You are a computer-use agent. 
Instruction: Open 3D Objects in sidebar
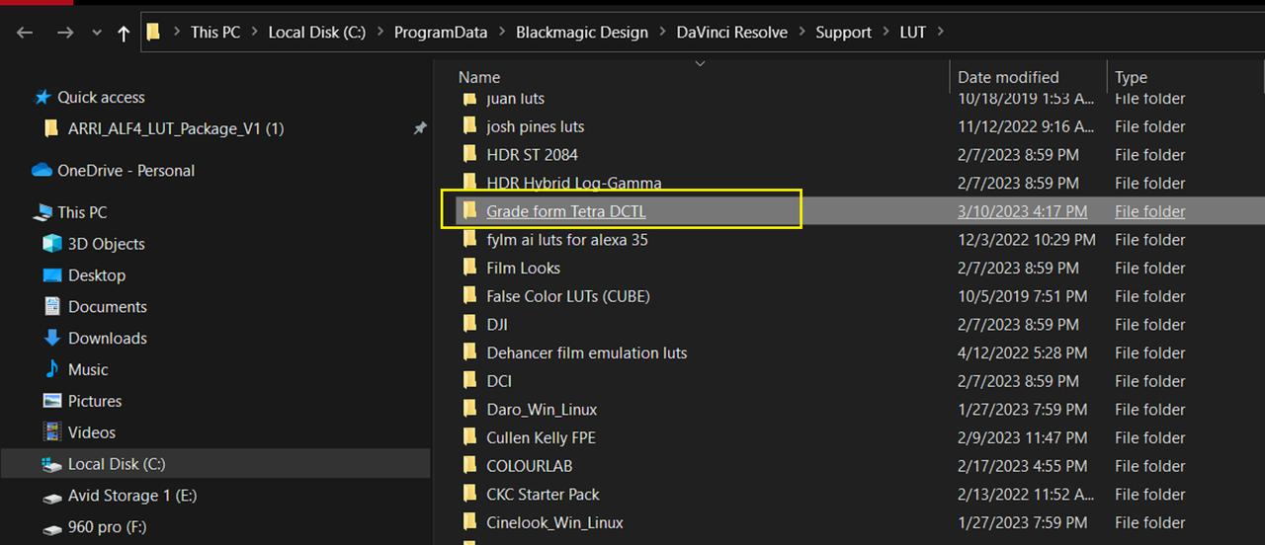pos(106,244)
